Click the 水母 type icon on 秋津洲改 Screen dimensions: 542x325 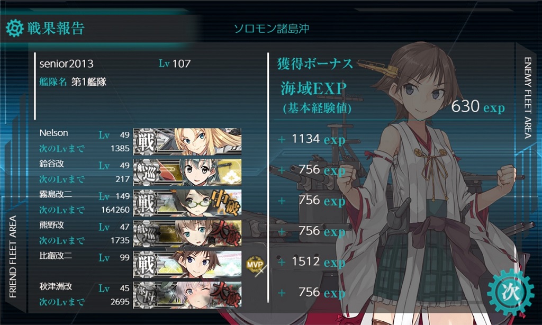coord(146,295)
